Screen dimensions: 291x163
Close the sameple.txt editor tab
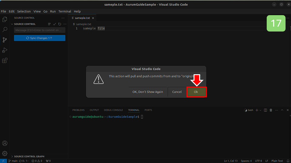coord(93,18)
